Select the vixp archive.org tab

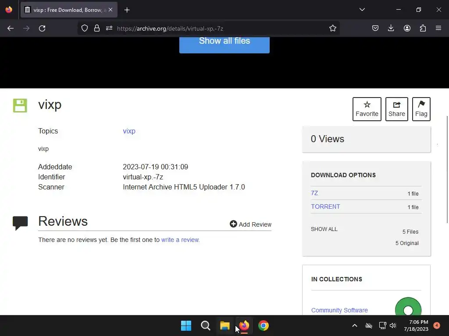69,10
